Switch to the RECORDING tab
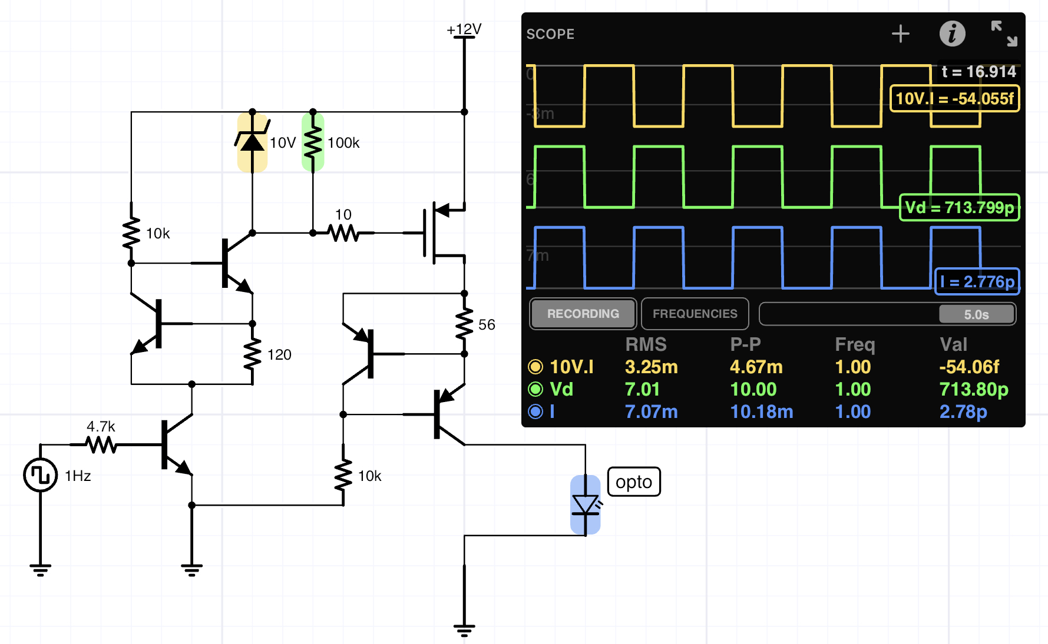The image size is (1048, 644). [x=583, y=314]
